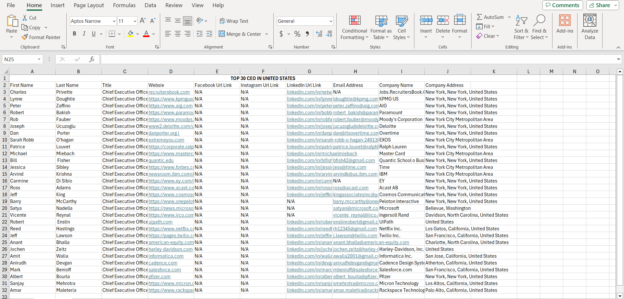Open the salesforce.com website link
The width and height of the screenshot is (624, 299).
point(165,270)
